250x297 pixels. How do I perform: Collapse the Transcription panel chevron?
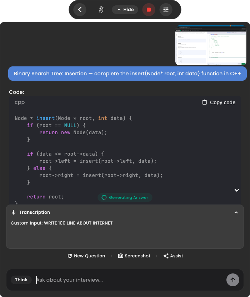[236, 212]
